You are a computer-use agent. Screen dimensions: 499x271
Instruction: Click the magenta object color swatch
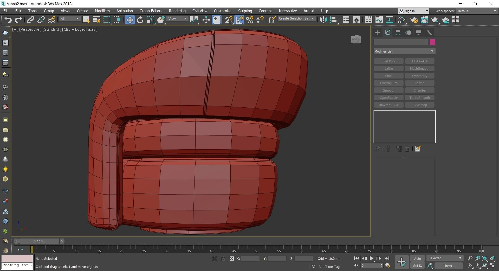click(x=432, y=42)
